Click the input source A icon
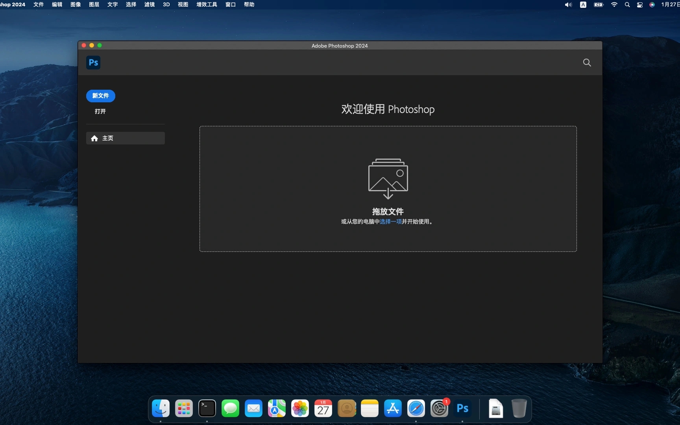The image size is (680, 425). pyautogui.click(x=583, y=5)
